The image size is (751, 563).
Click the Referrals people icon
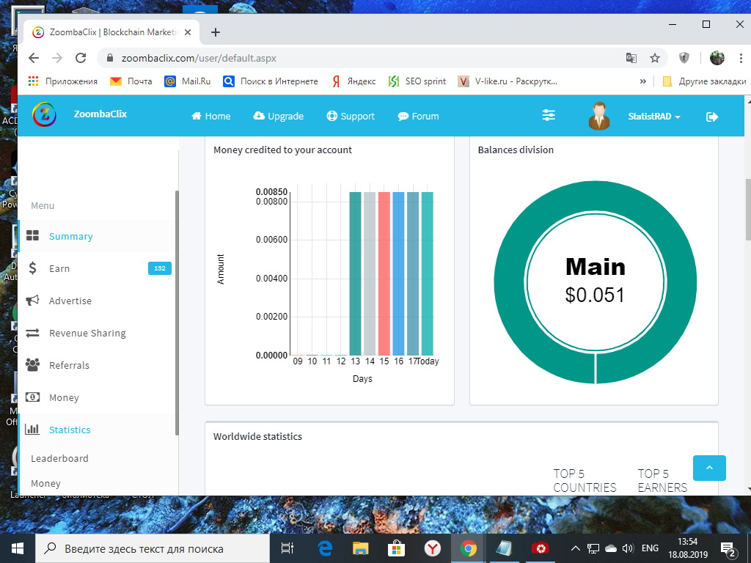32,365
